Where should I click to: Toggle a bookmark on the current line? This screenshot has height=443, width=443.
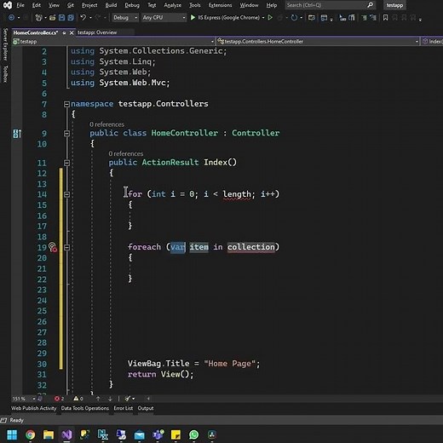pyautogui.click(x=385, y=18)
